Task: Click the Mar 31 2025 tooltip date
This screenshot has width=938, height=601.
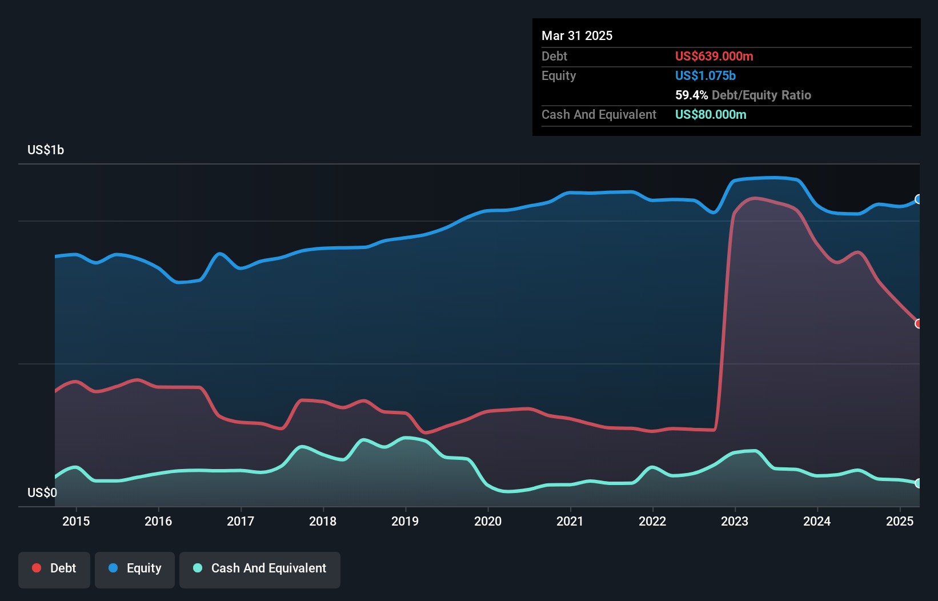Action: click(577, 35)
